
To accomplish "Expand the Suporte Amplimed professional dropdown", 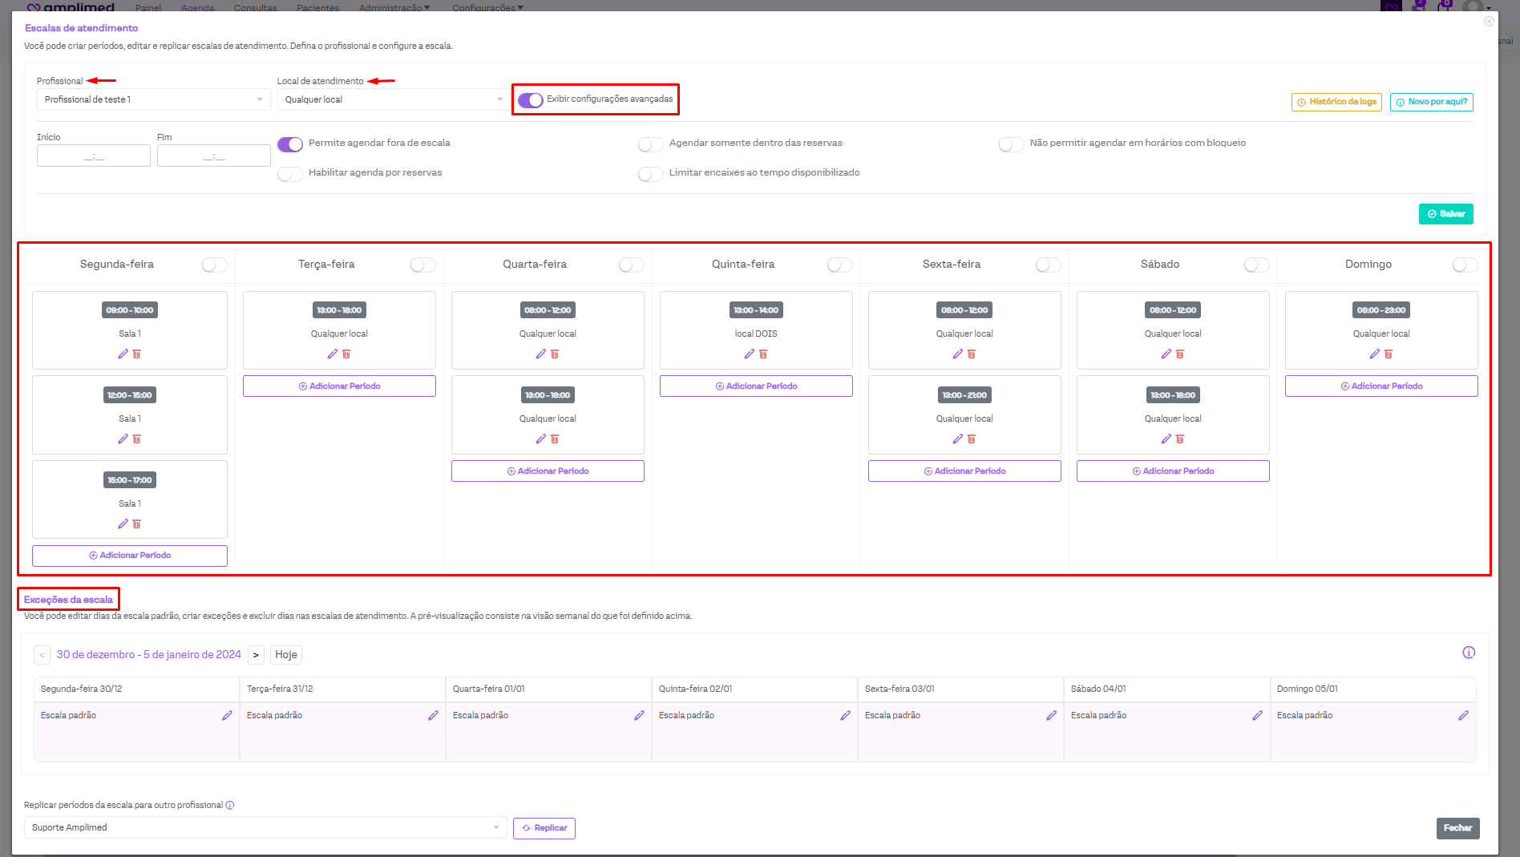I will (x=265, y=827).
